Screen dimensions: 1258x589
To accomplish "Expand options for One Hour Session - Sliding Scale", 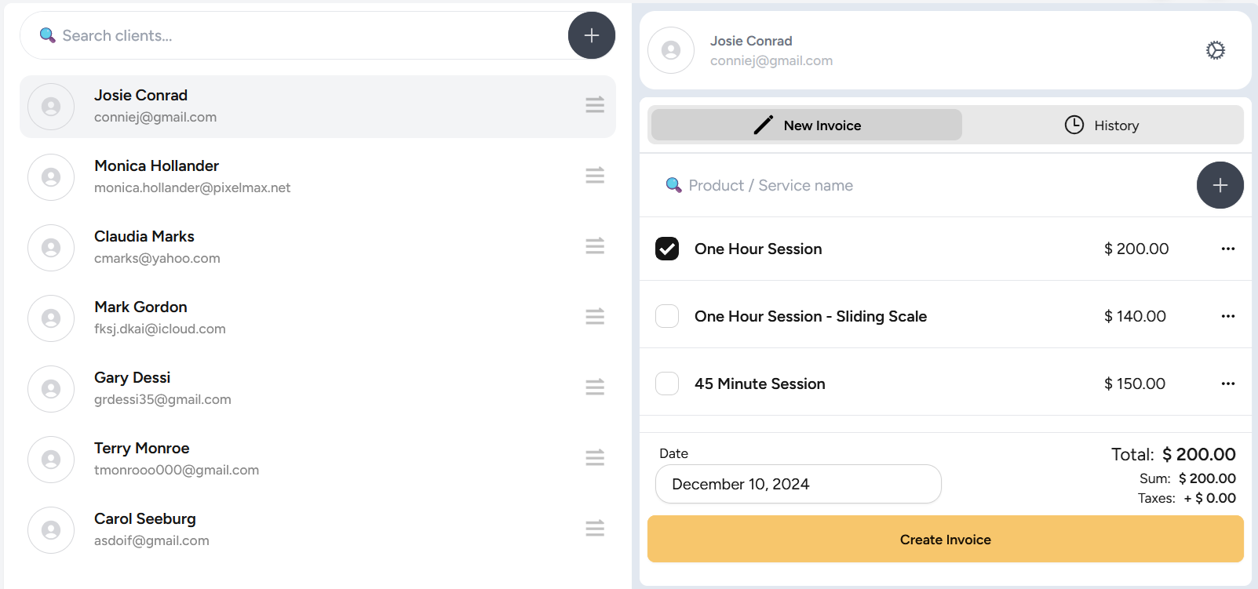I will tap(1227, 316).
